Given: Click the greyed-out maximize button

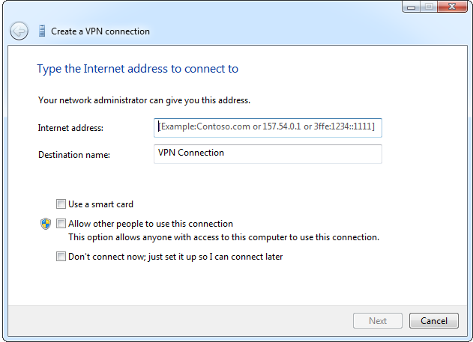Looking at the screenshot, I should tap(429, 7).
